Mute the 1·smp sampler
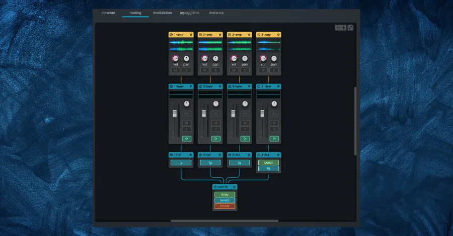The image size is (453, 236). [x=176, y=70]
